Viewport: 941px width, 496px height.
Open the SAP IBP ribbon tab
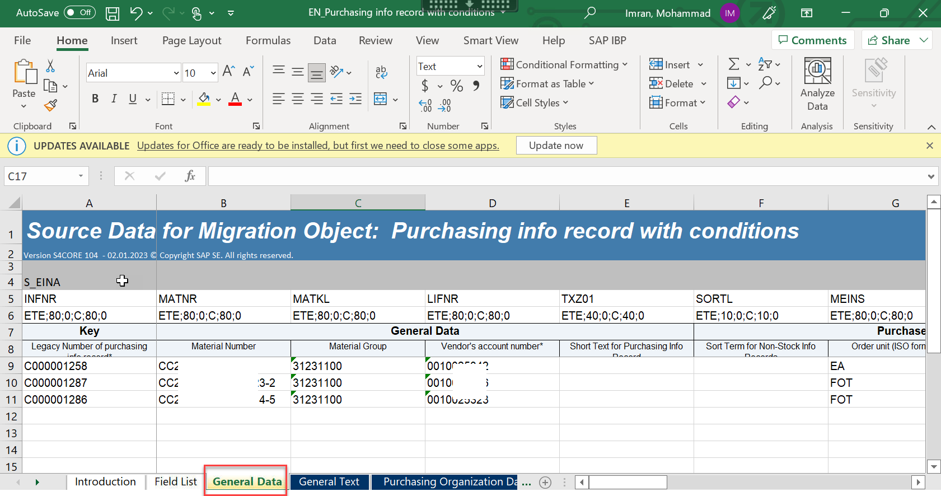607,40
